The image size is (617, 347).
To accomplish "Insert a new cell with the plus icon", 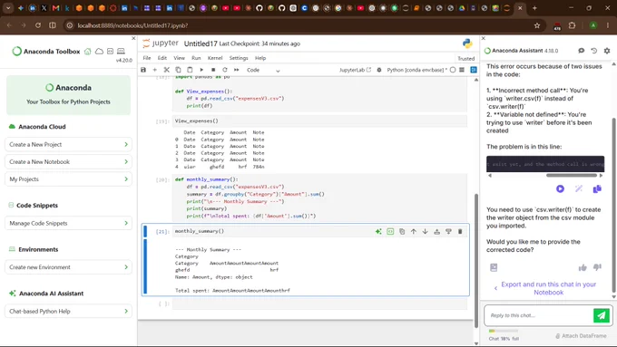I will coord(154,70).
